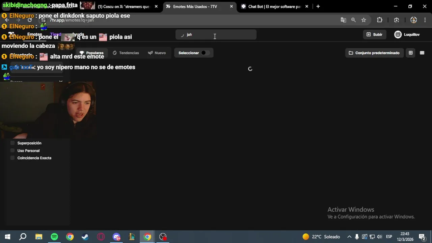Open OBS Studio from taskbar
The width and height of the screenshot is (432, 243).
tap(163, 237)
